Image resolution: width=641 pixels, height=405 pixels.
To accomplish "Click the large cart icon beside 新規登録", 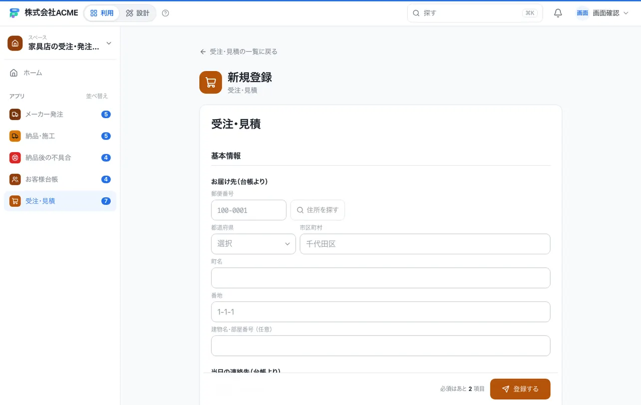I will [210, 82].
